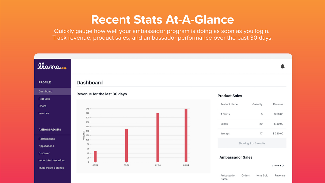Click the Showing 3 of 3 results bar
The image size is (325, 183).
tap(252, 143)
